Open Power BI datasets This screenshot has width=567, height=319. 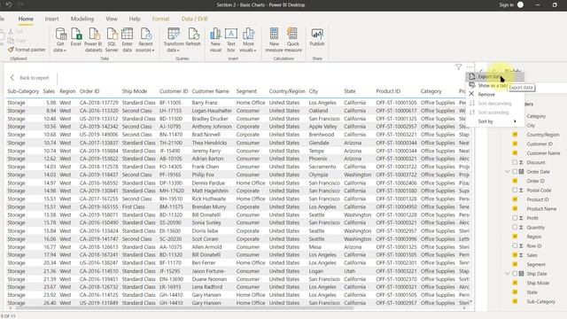[x=94, y=39]
